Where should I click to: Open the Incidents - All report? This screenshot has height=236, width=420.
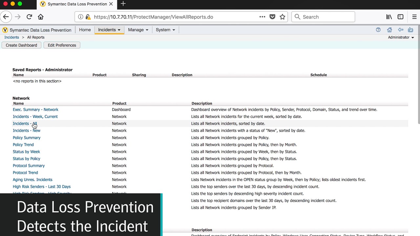[x=25, y=124]
